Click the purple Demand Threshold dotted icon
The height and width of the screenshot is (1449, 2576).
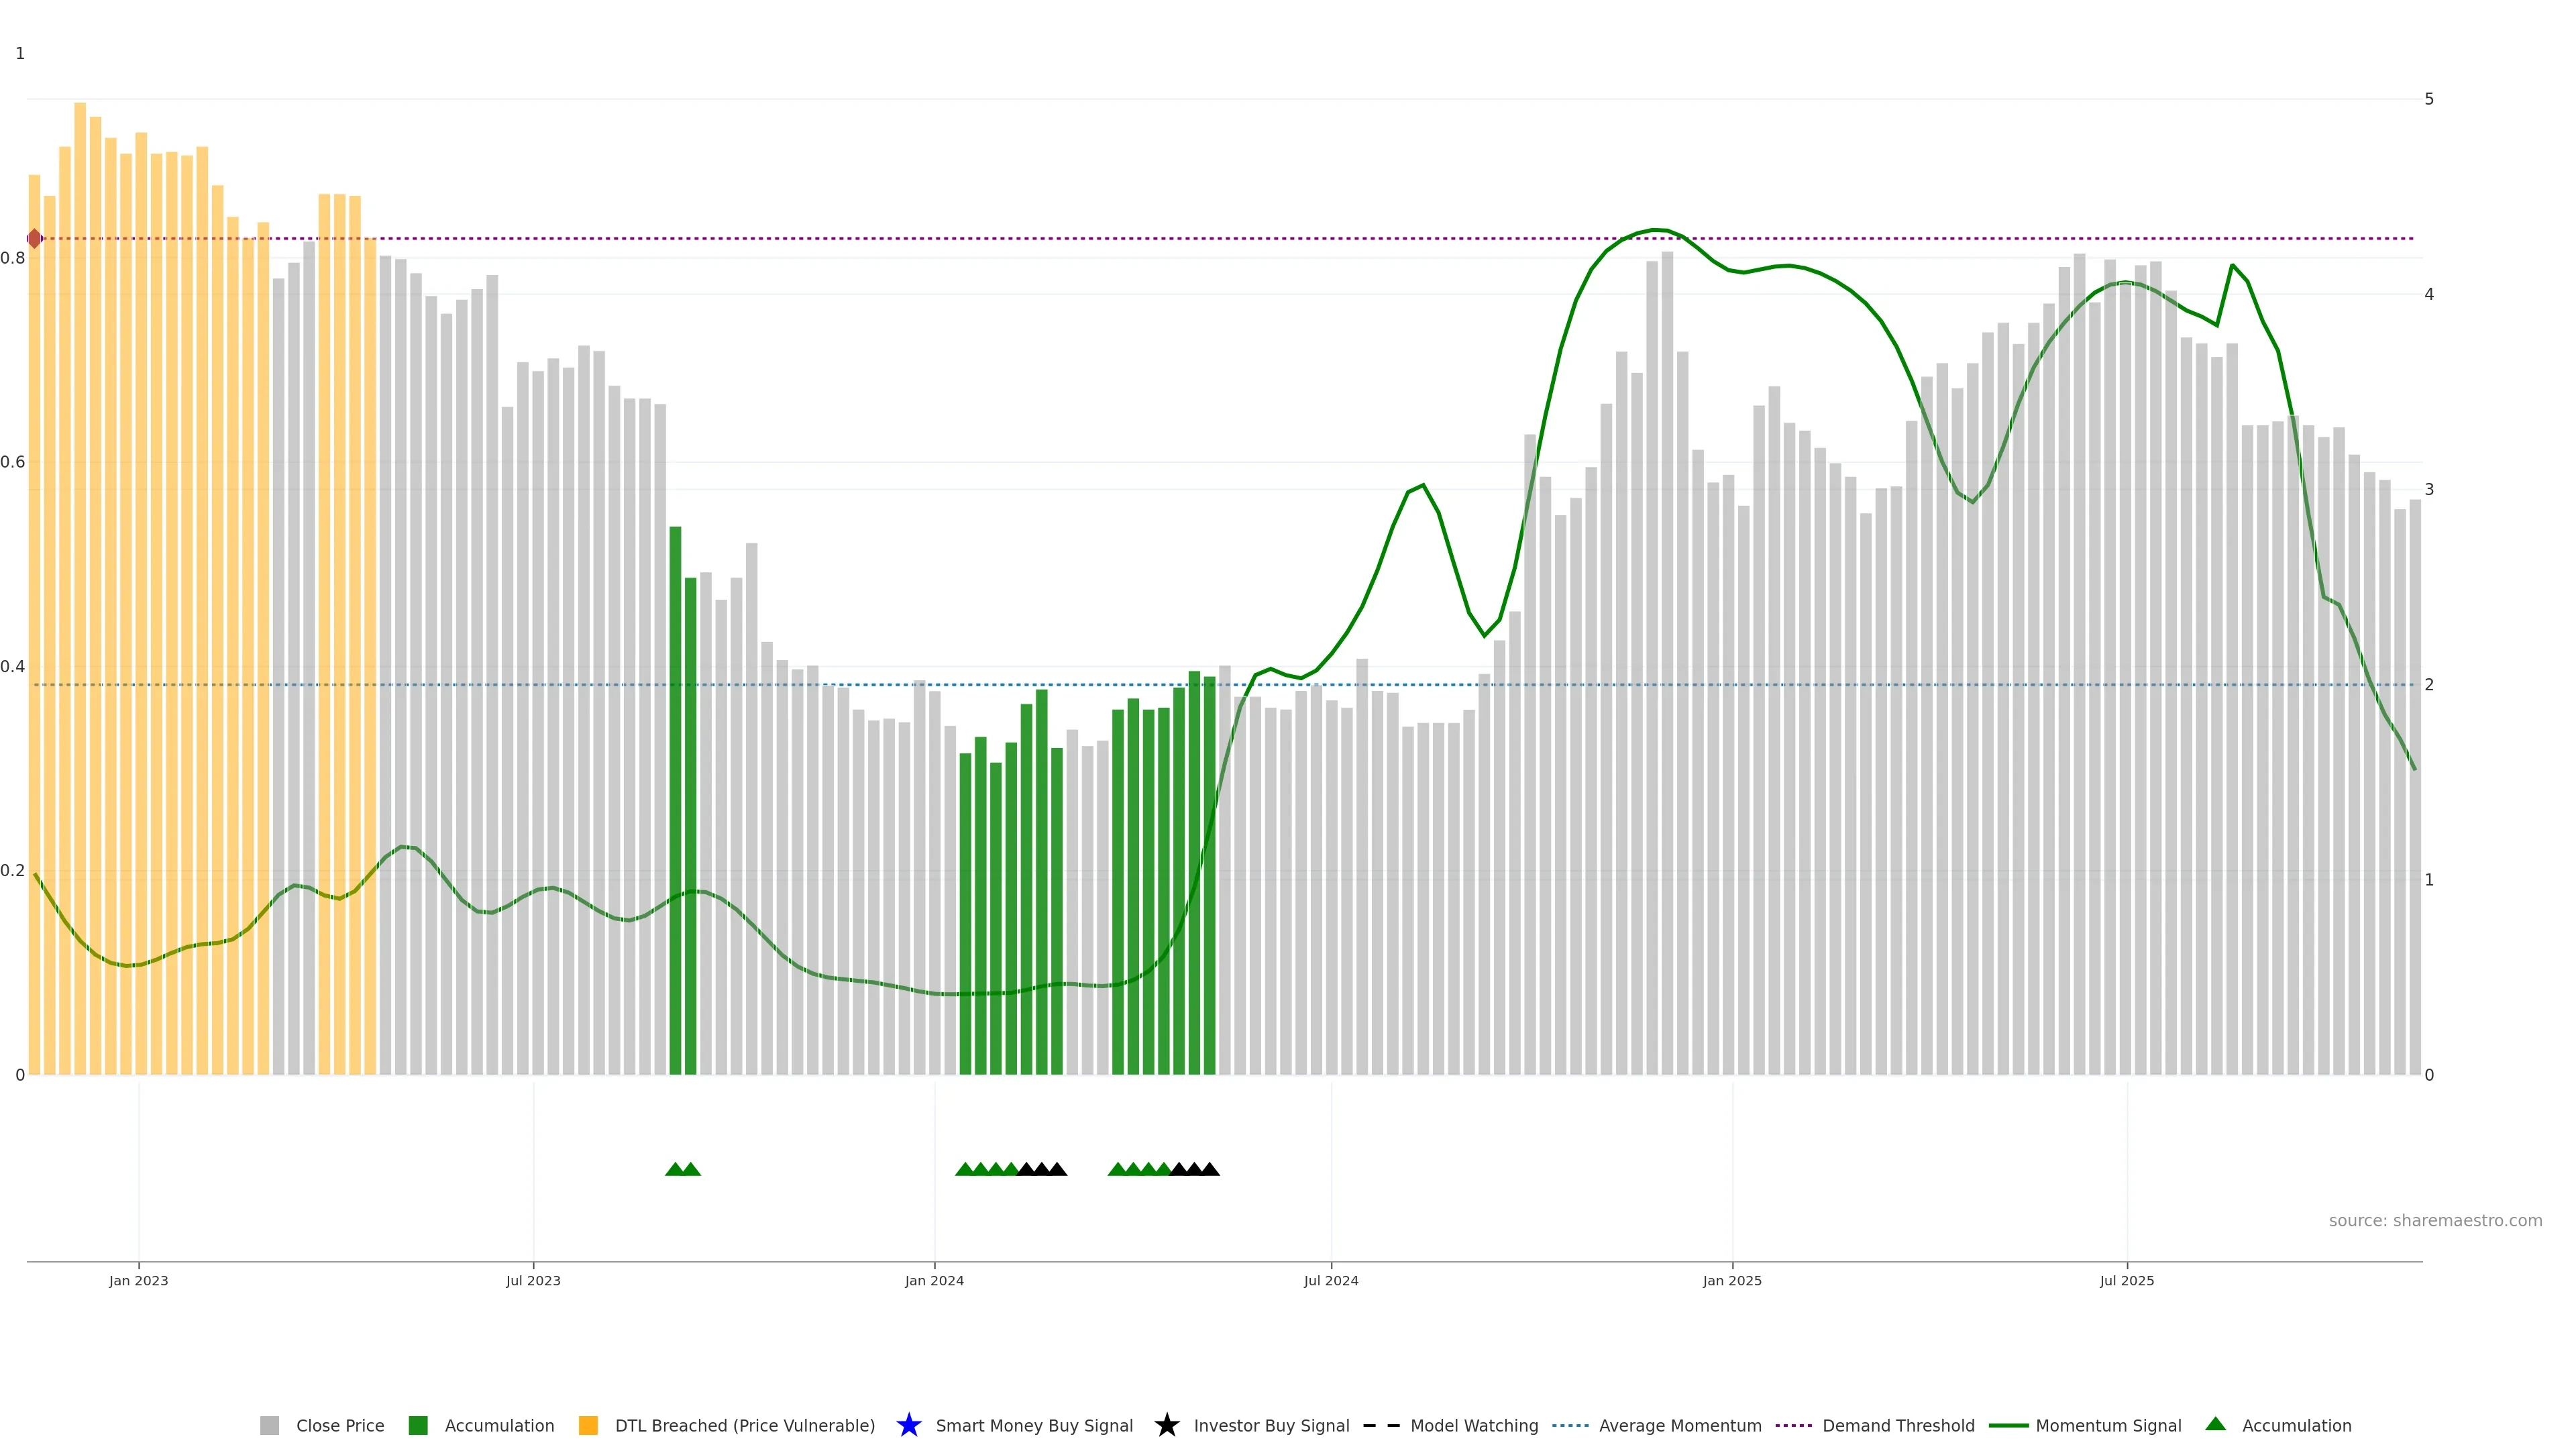(x=1793, y=1425)
